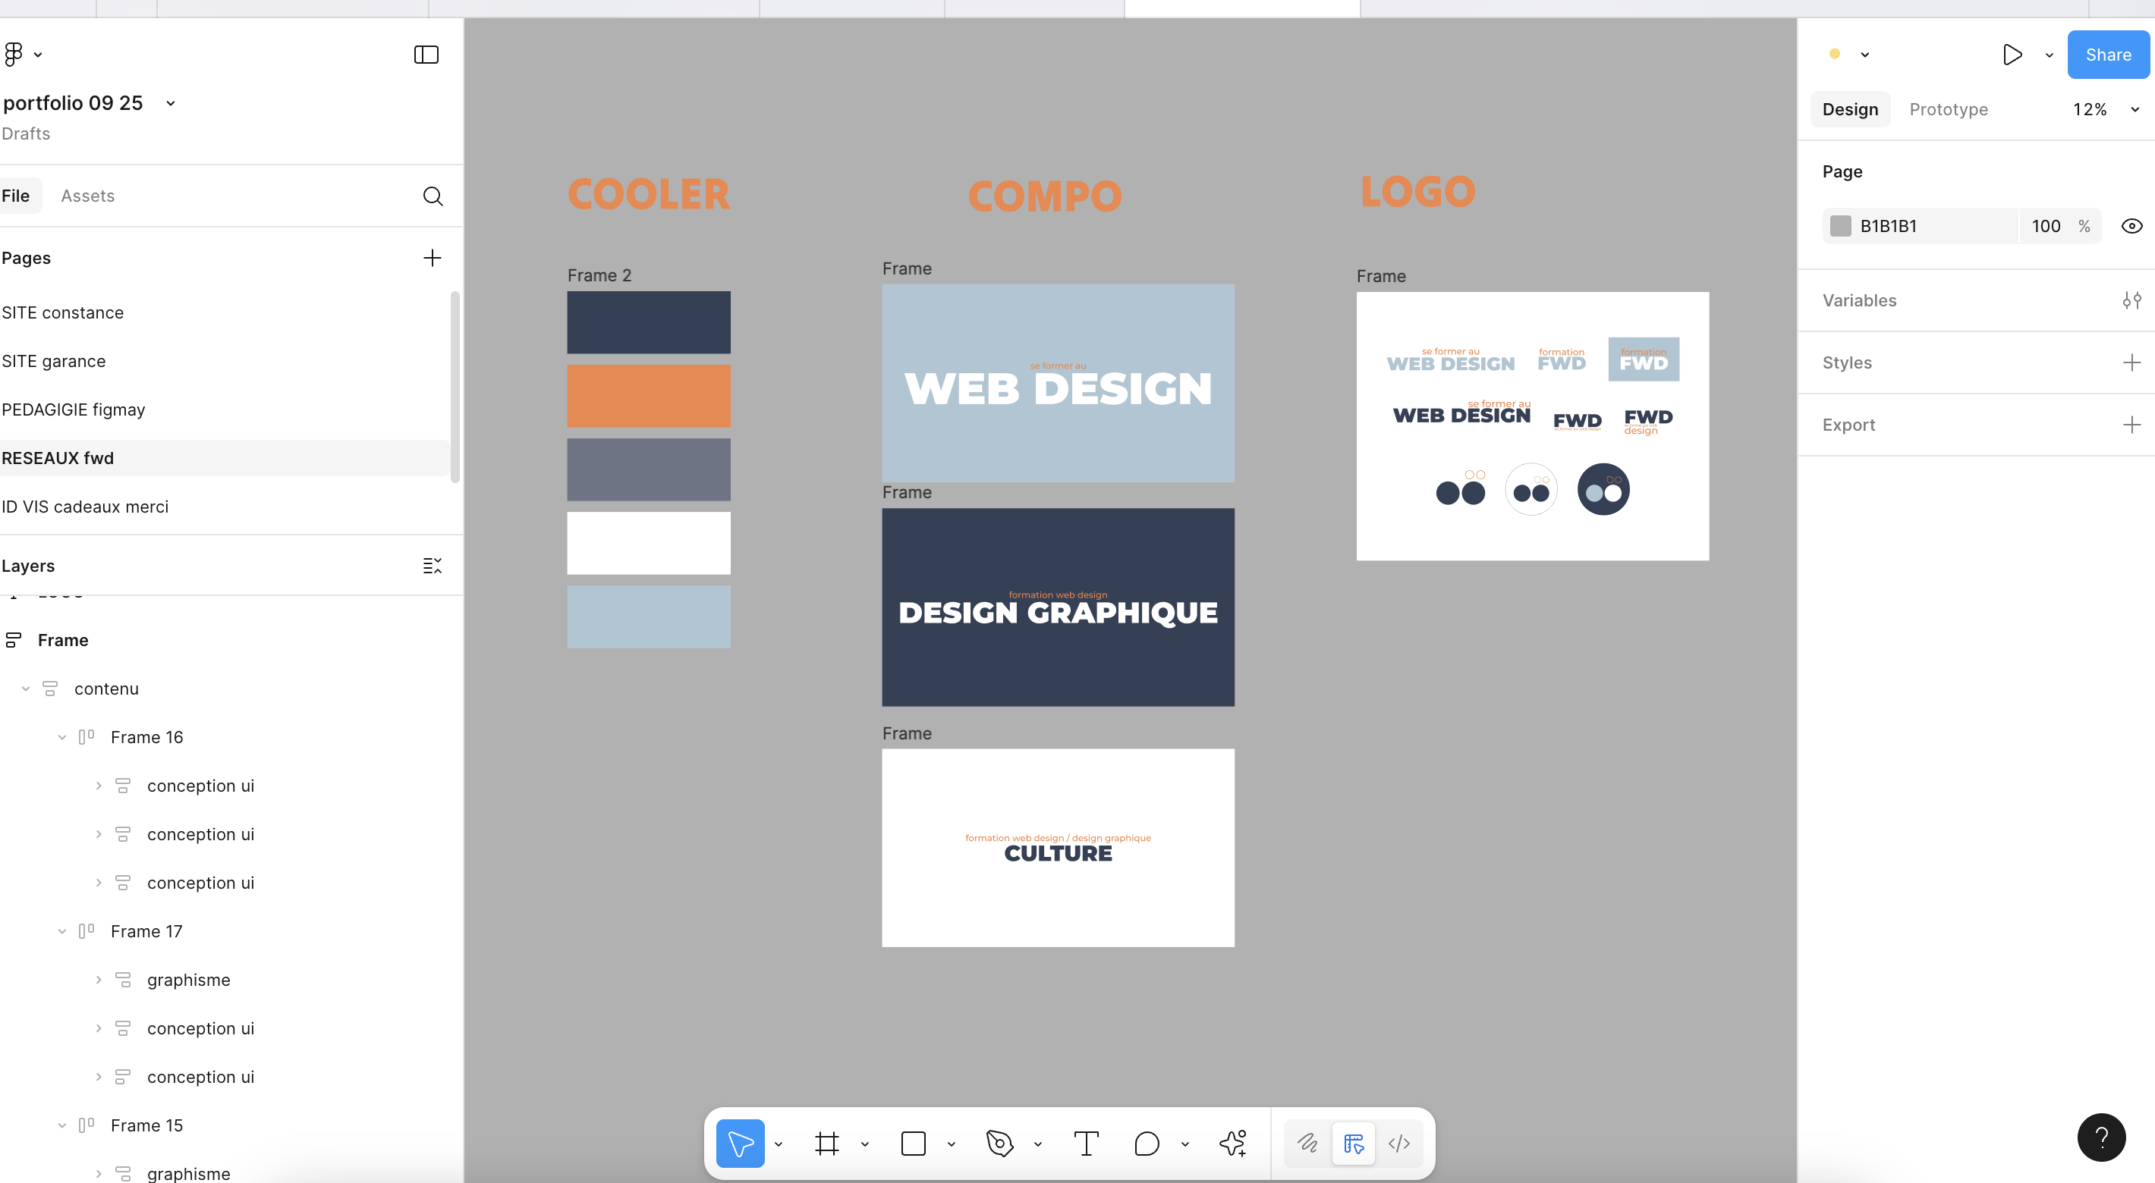Screen dimensions: 2155x1183
Task: Expand the graphisme layer under Frame 17
Action: [98, 980]
